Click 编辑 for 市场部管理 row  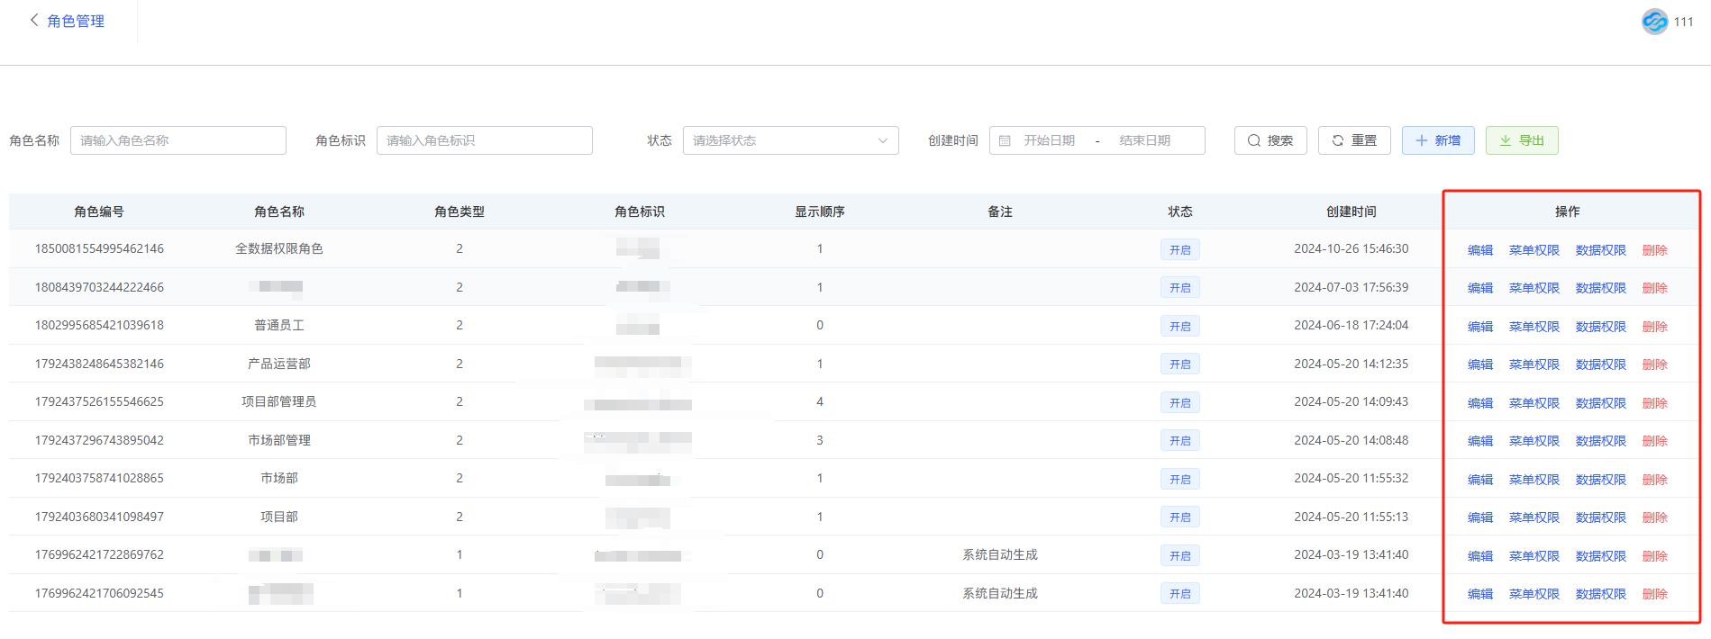(1479, 441)
